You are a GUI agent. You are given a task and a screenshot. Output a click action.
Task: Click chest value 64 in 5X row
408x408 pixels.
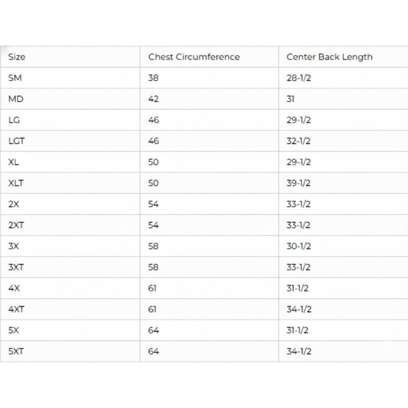tap(153, 330)
